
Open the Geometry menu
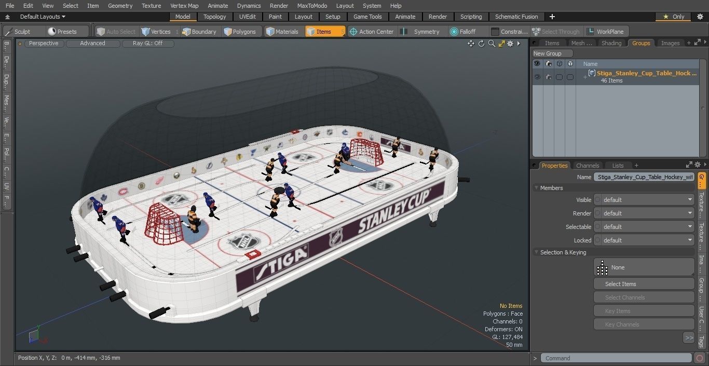click(x=120, y=6)
